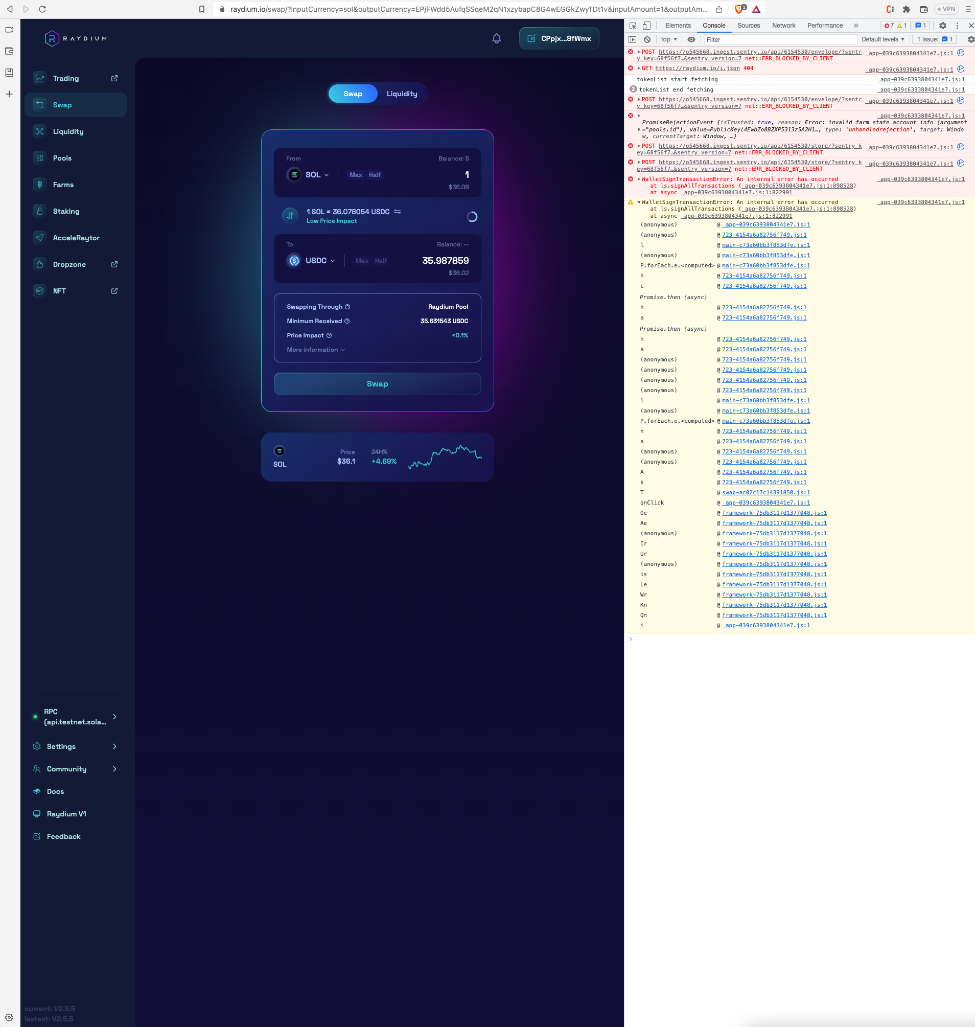Screen dimensions: 975x1027
Task: Open swap-ac02c17c14391850.js:1 source link
Action: [x=765, y=492]
